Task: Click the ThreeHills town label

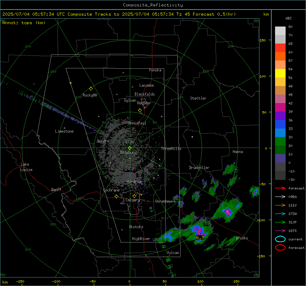Action: (171, 149)
